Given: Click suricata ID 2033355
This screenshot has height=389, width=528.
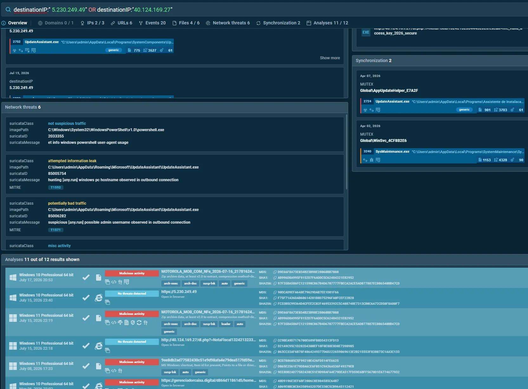Looking at the screenshot, I should 56,136.
